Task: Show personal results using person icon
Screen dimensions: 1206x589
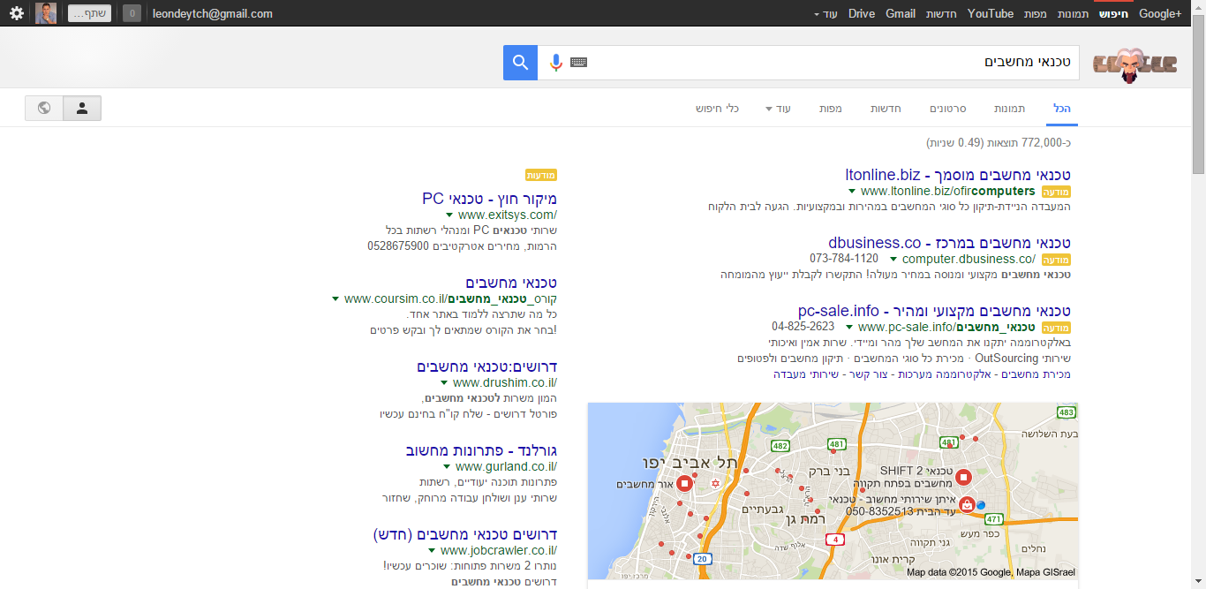Action: (82, 108)
